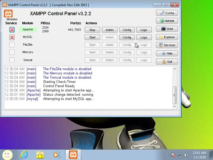Click the Tomcat Config button
Screen dimensions: 213x160
pyautogui.click(x=127, y=60)
